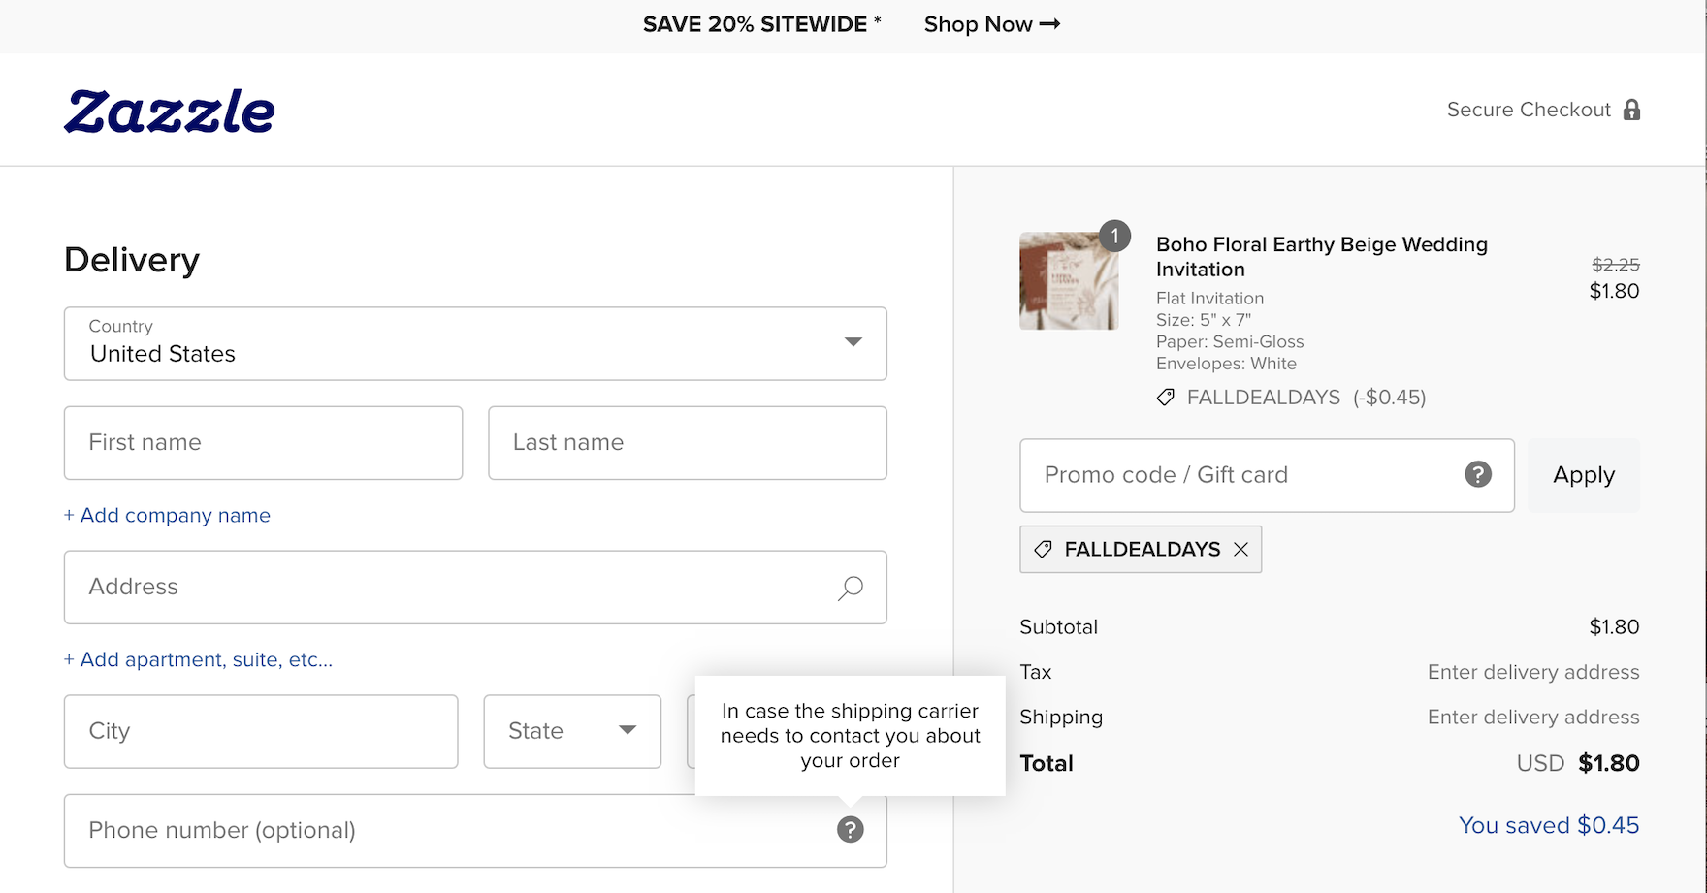Image resolution: width=1707 pixels, height=893 pixels.
Task: Expand Add apartment, suite, etc. link
Action: pyautogui.click(x=198, y=660)
